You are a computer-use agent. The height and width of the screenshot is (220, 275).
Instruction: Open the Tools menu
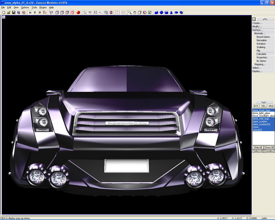point(34,8)
